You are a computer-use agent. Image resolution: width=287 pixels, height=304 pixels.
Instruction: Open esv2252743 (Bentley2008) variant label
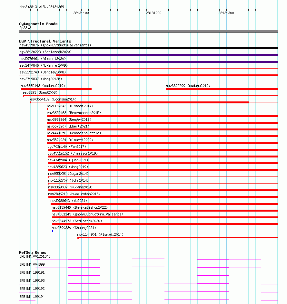43,72
